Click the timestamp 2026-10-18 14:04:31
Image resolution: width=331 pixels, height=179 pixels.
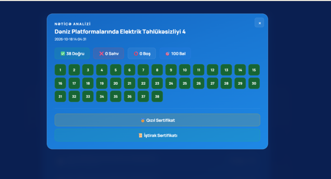(70, 39)
